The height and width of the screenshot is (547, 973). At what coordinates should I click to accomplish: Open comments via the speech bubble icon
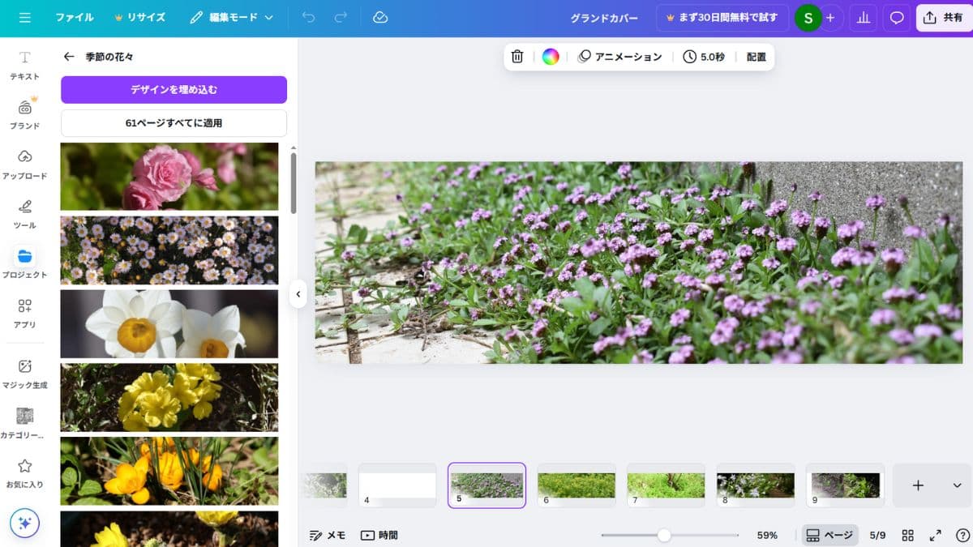(x=896, y=17)
